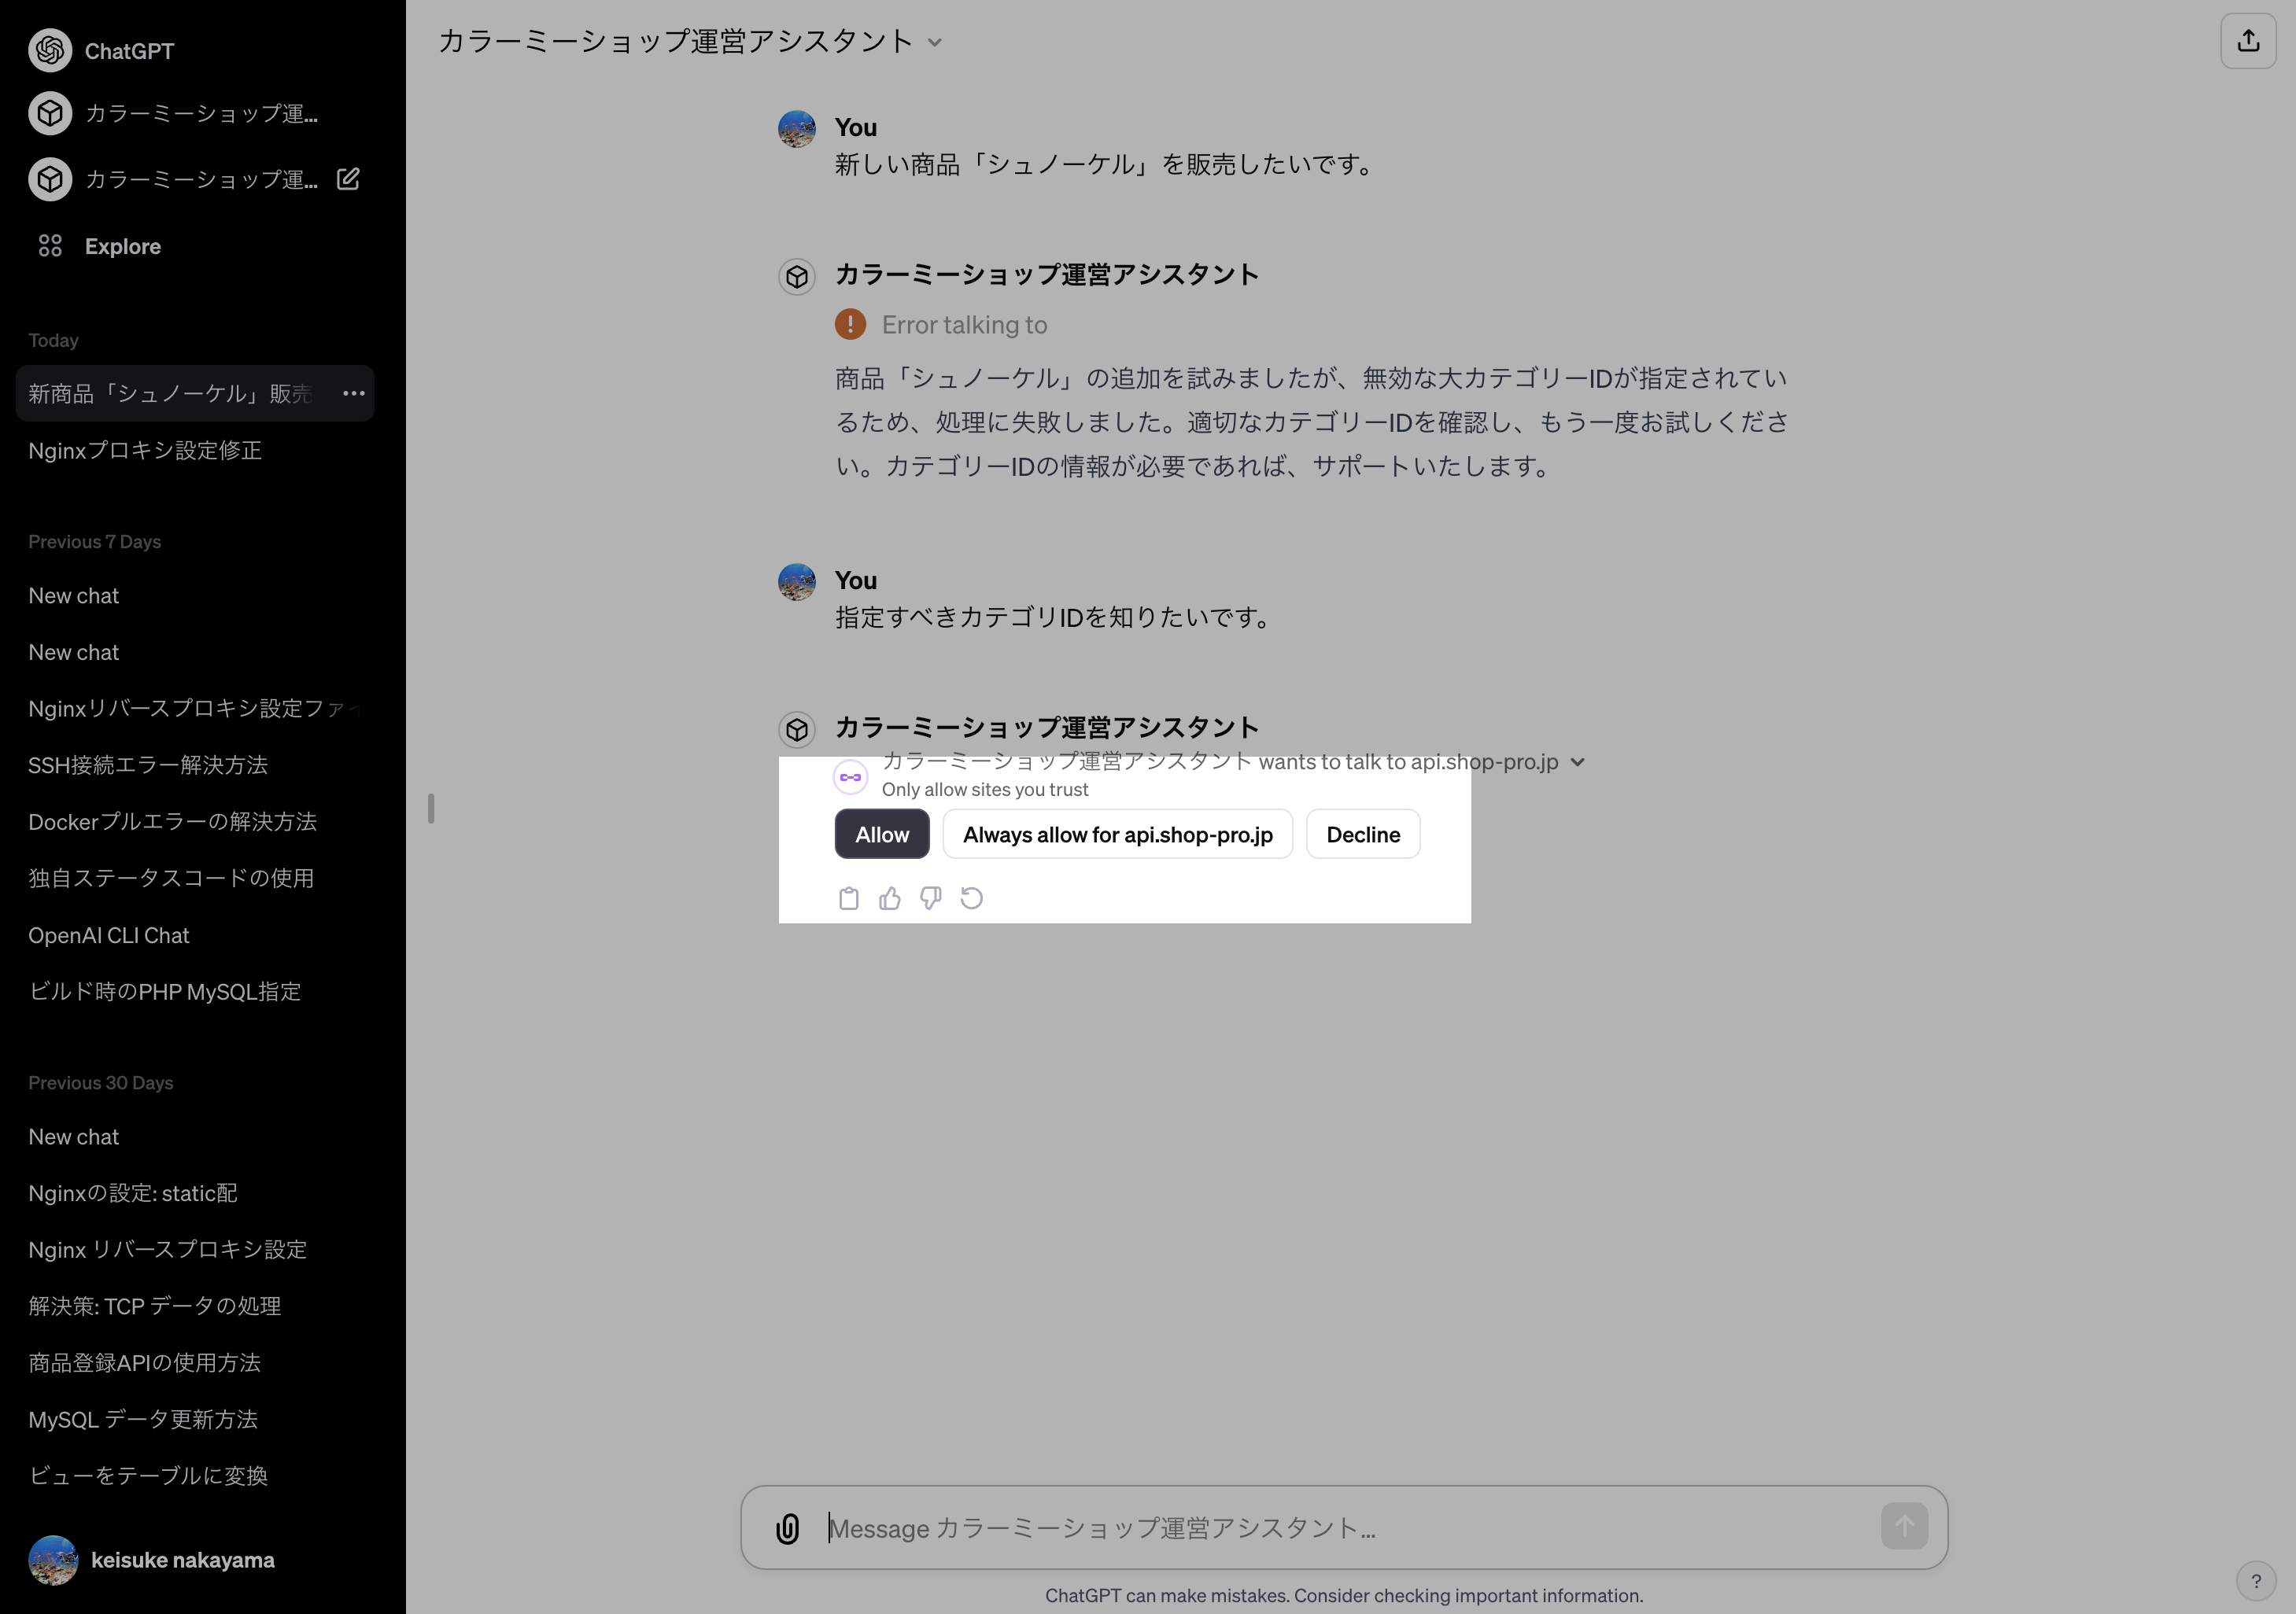
Task: Click the sidebar scrollbar handle
Action: 431,809
